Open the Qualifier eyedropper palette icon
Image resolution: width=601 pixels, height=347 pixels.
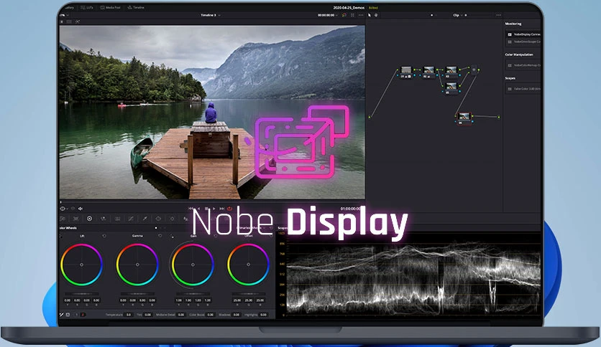click(x=145, y=219)
